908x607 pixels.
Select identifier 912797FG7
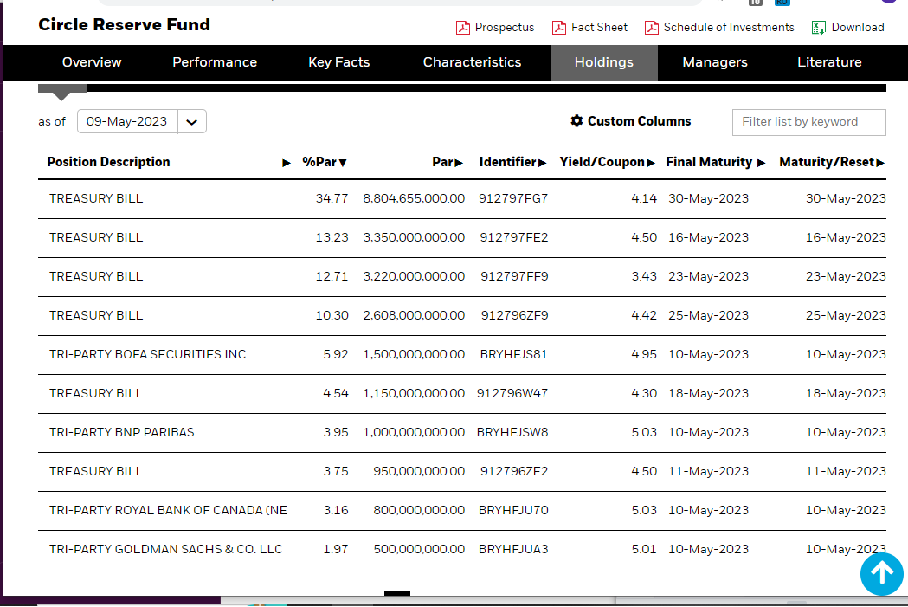[513, 198]
